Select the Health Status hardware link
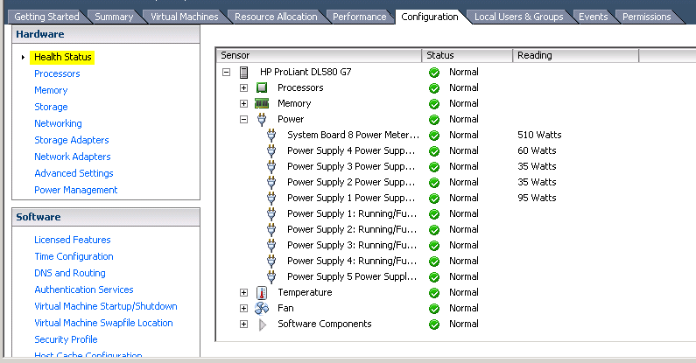 point(62,57)
